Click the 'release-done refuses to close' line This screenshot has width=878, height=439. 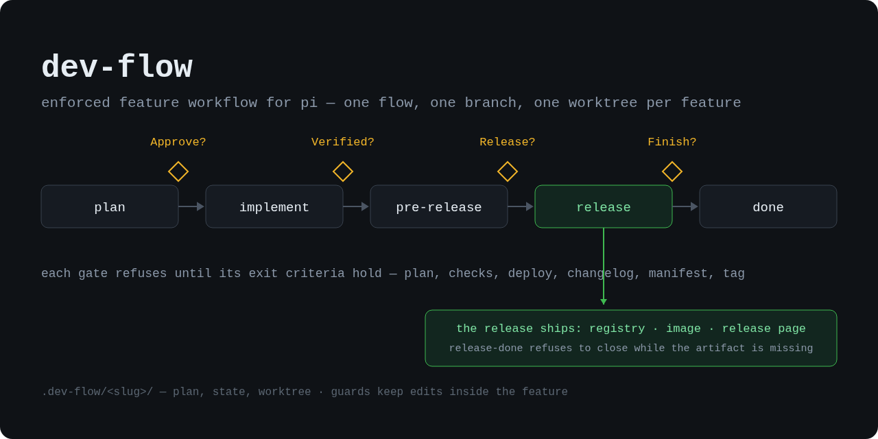631,348
